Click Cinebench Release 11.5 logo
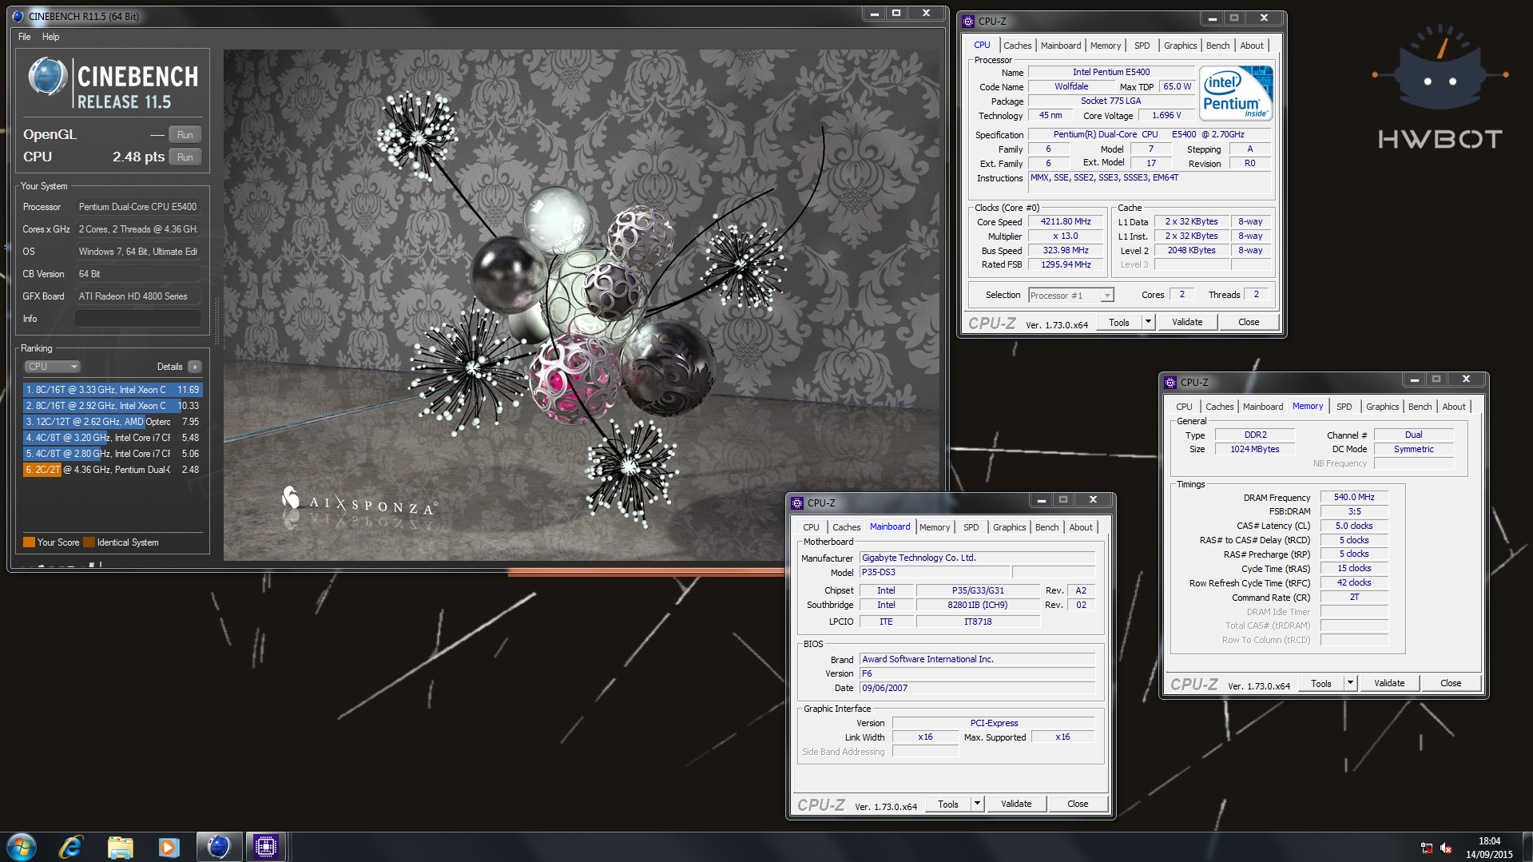The image size is (1533, 862). (113, 83)
